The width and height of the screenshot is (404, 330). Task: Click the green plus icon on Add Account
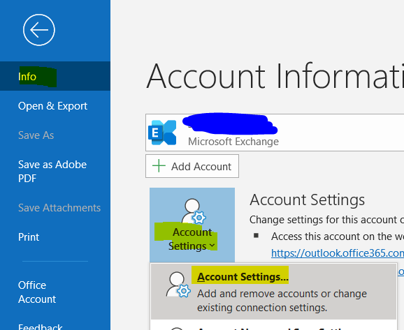click(159, 166)
